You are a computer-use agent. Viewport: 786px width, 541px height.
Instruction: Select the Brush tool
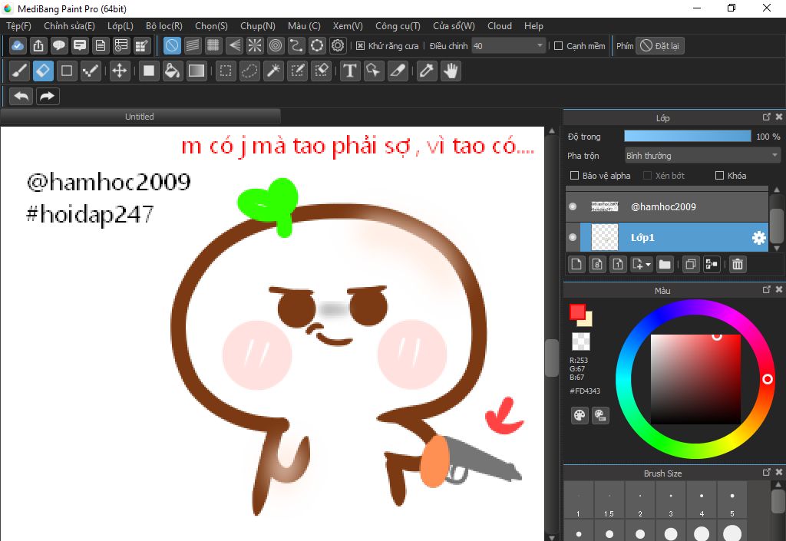[19, 71]
